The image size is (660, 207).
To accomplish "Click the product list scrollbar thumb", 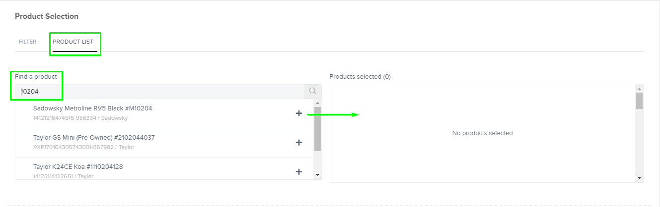I will coord(318,129).
